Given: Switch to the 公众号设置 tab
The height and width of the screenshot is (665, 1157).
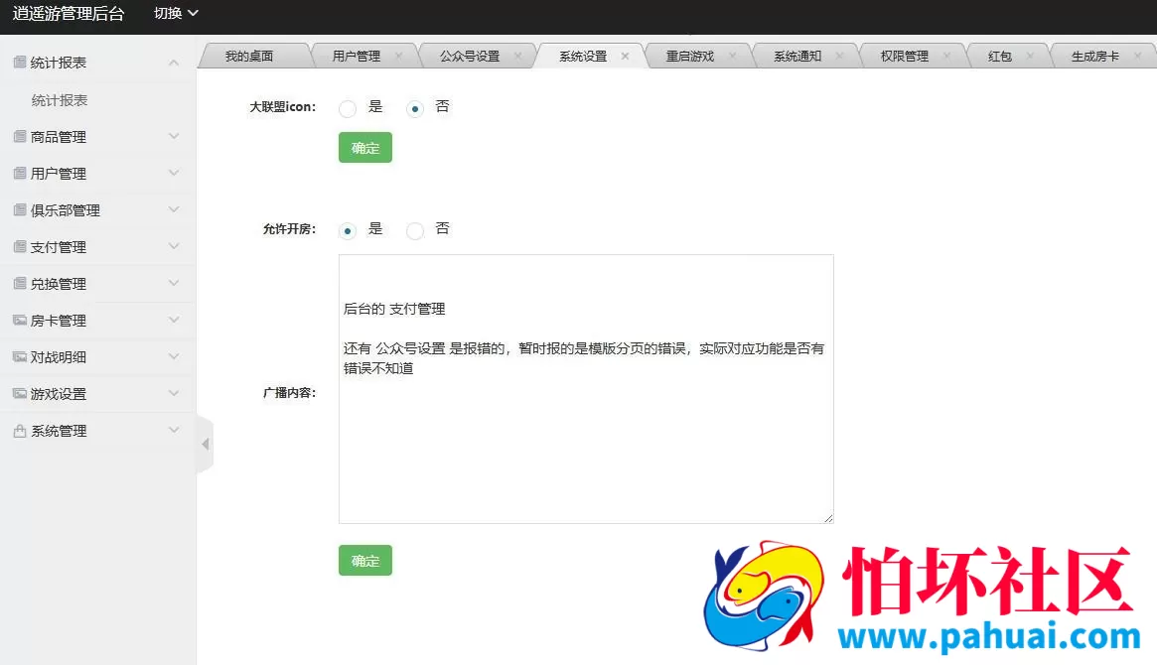Looking at the screenshot, I should 470,56.
